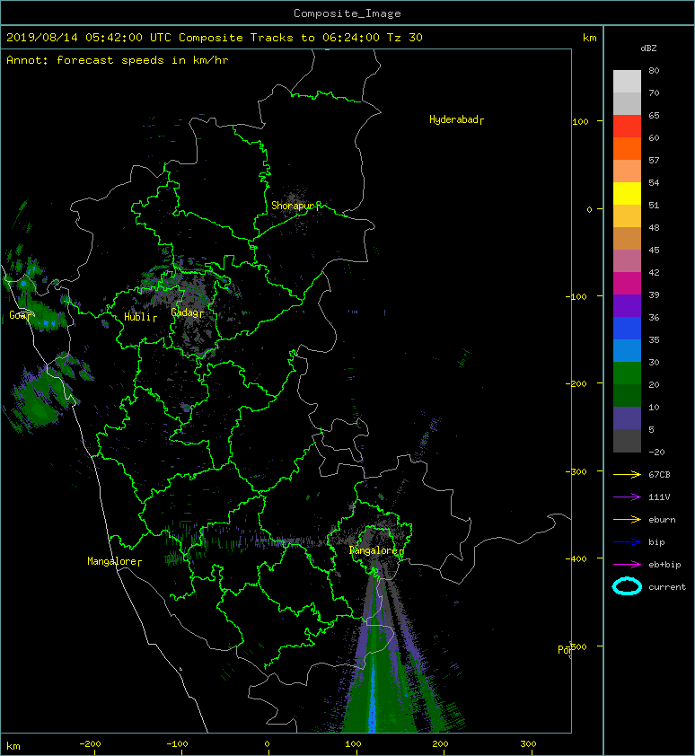Click the Shorapur city label
This screenshot has height=756, width=695.
click(295, 206)
